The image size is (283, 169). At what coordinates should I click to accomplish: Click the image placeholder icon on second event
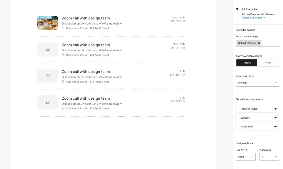pos(48,49)
